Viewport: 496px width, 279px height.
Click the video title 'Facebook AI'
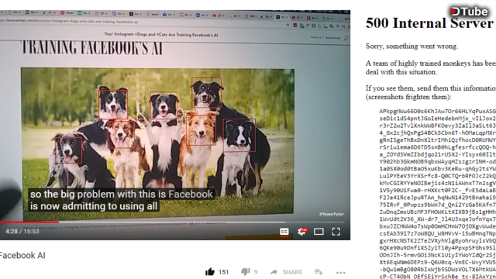point(22,255)
